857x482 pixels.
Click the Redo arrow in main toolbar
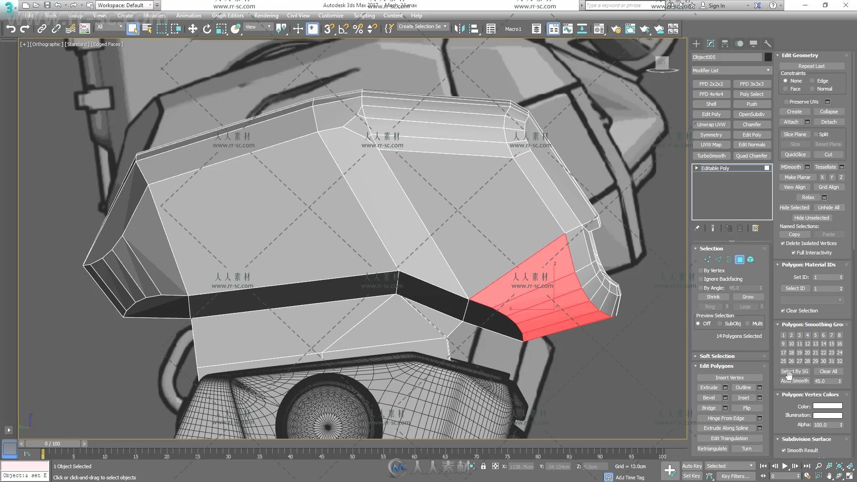point(25,29)
